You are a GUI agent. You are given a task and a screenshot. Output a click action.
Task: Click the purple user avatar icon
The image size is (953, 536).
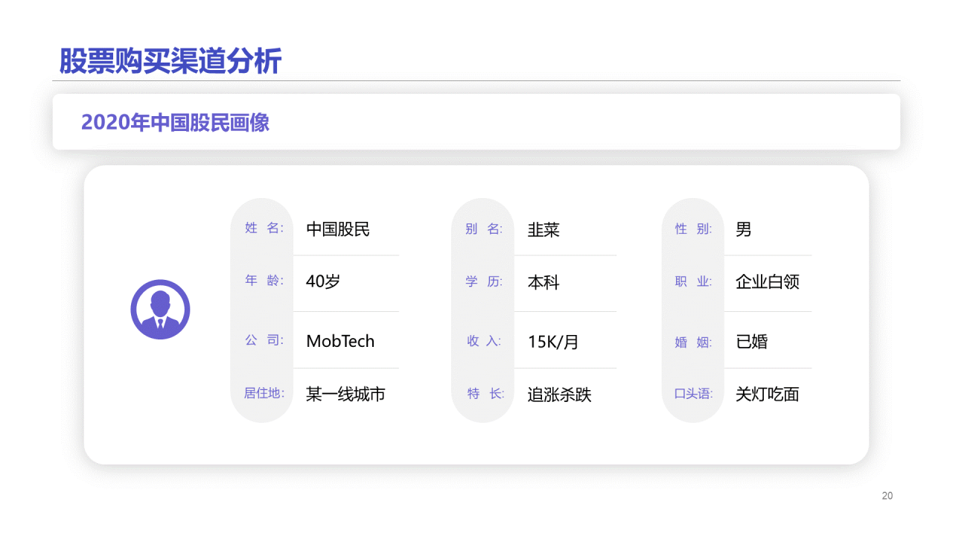pyautogui.click(x=160, y=310)
